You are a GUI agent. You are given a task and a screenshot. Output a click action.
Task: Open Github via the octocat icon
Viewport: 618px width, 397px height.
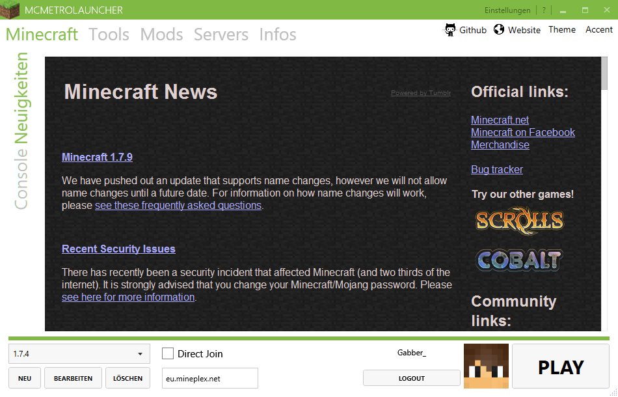(x=450, y=29)
